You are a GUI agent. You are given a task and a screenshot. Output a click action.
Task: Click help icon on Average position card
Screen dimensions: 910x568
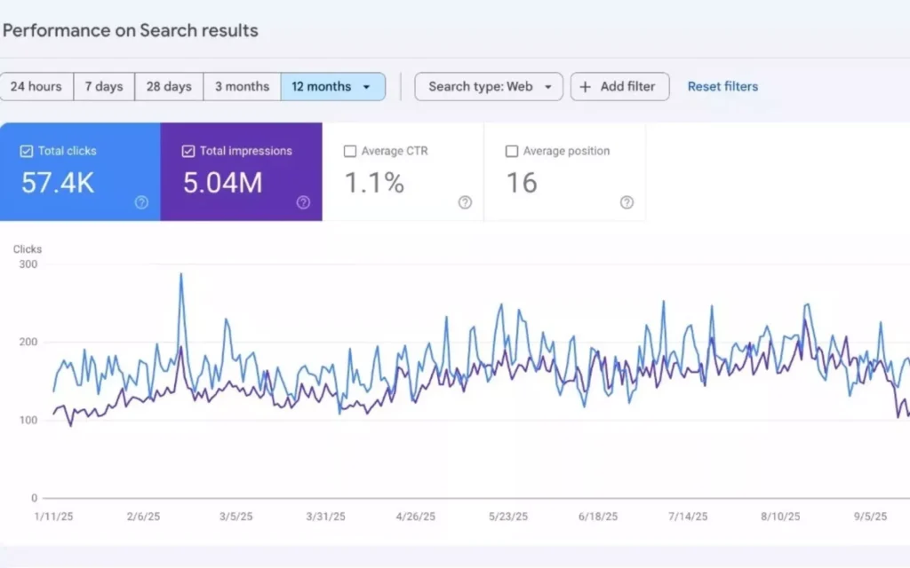627,202
